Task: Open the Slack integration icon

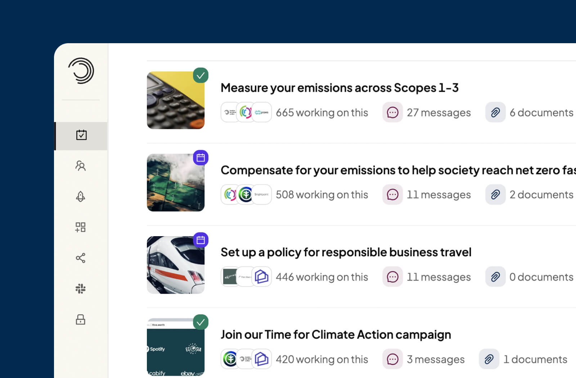Action: click(x=81, y=288)
